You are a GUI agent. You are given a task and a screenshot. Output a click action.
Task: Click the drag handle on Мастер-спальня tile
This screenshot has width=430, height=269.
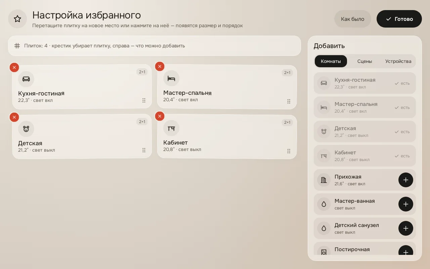point(289,101)
